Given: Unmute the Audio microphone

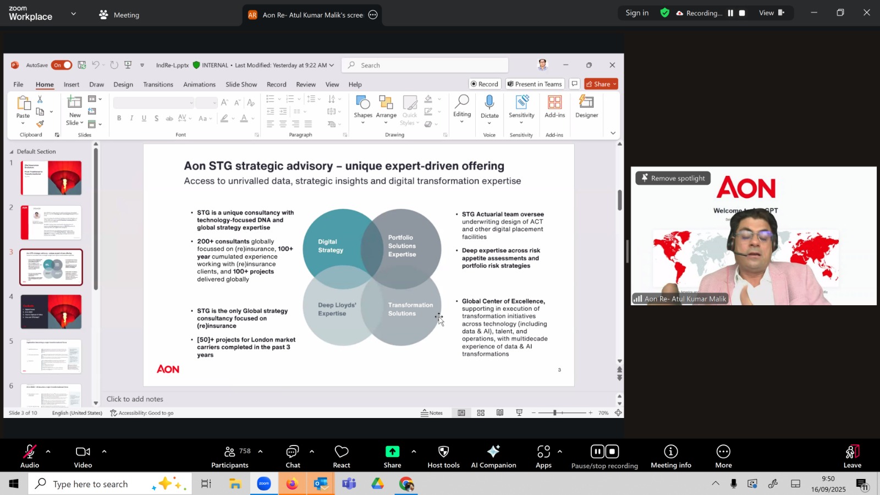Looking at the screenshot, I should pyautogui.click(x=30, y=456).
